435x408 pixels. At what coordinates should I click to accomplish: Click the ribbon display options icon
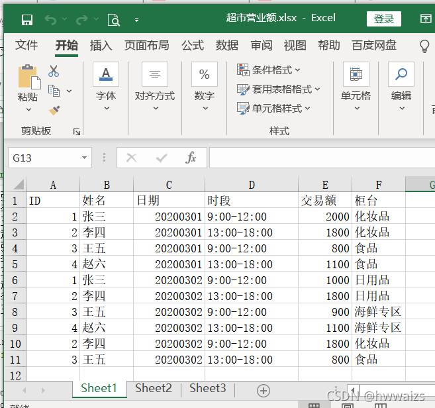pos(426,19)
